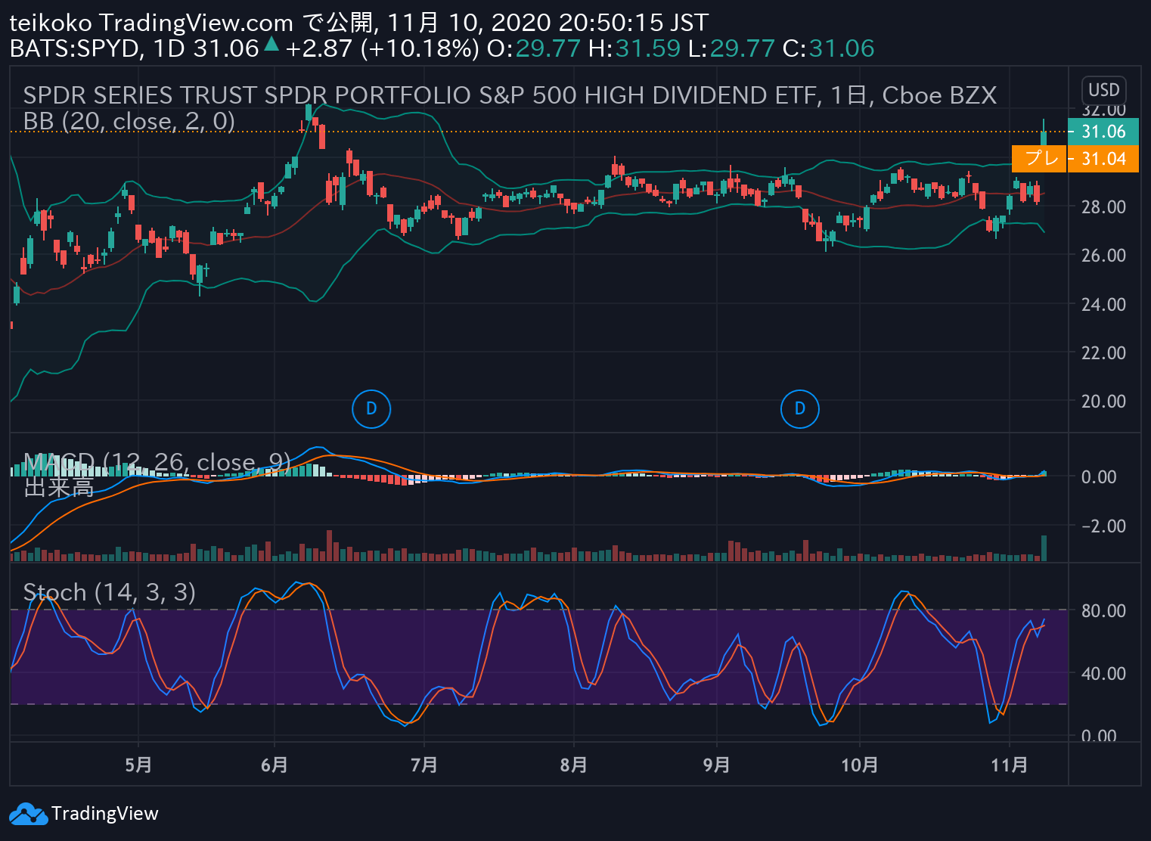Screen dimensions: 1151x841
Task: Click the −2.00 MACD axis label
Action: 1103,526
